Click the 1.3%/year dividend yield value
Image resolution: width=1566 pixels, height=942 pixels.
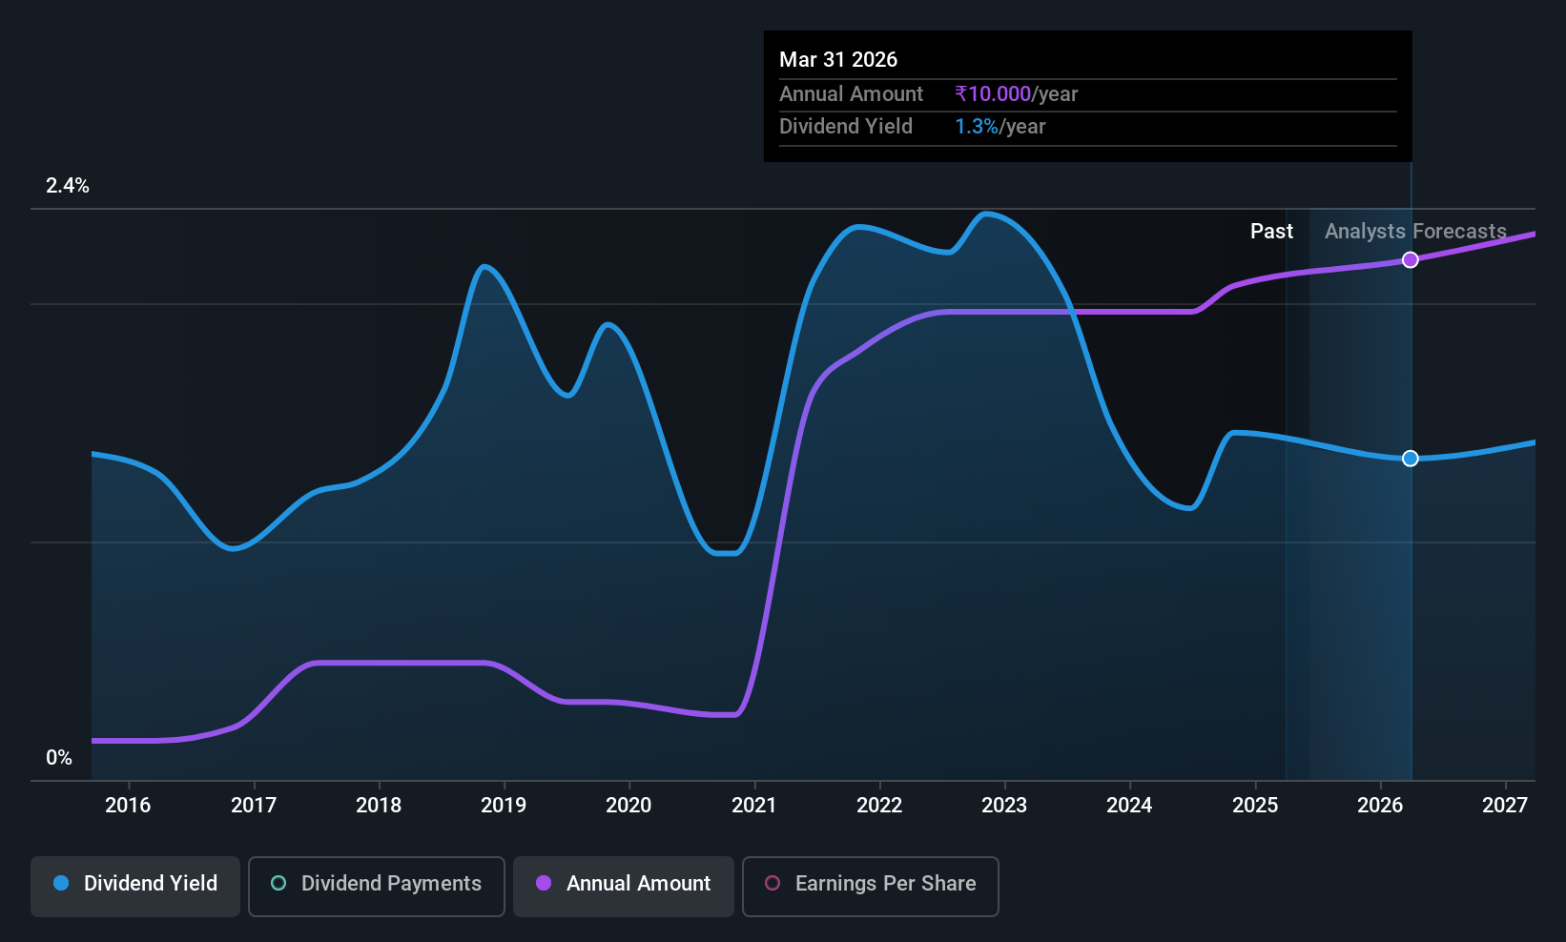(x=999, y=127)
